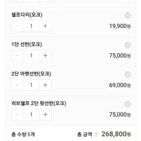Remove the 1단 선반(오크) item

pyautogui.click(x=128, y=45)
